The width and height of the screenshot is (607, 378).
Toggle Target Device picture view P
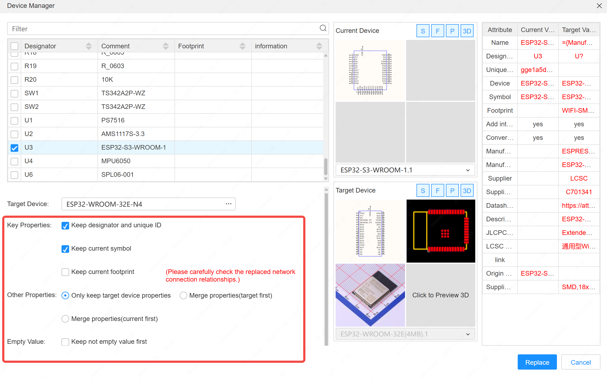452,191
